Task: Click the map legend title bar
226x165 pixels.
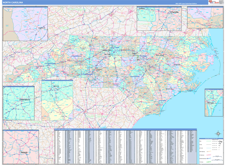Action: click(211, 139)
